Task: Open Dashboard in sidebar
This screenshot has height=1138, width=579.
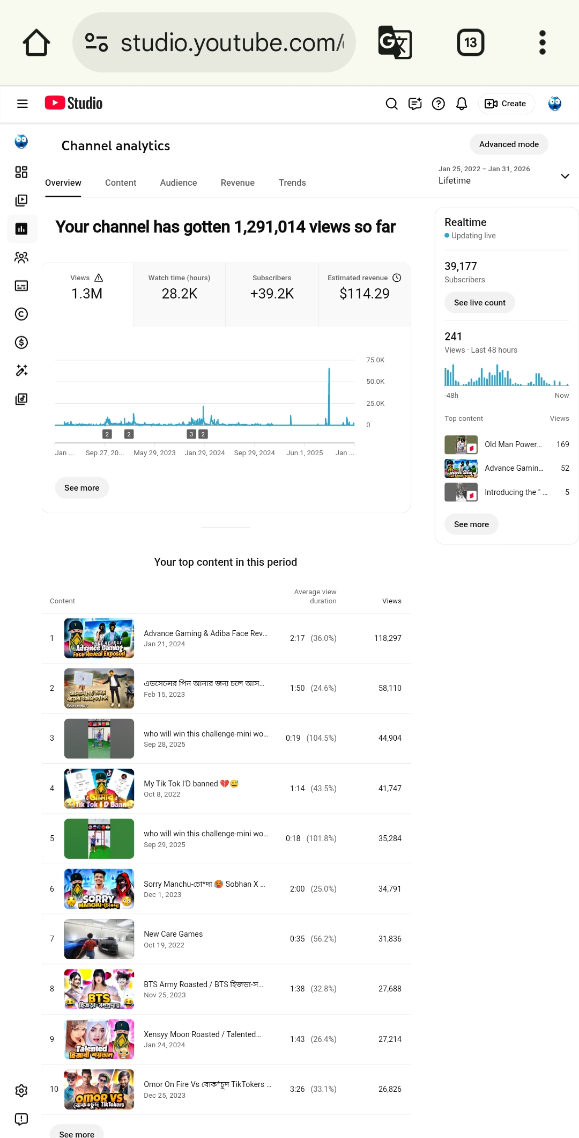Action: [21, 172]
